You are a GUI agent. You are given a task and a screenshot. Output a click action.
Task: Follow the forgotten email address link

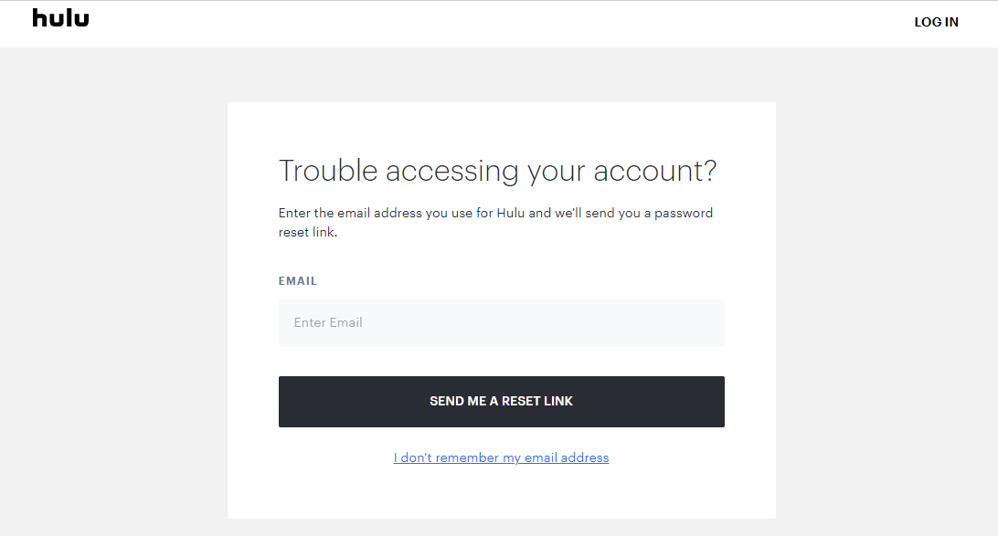[x=501, y=457]
